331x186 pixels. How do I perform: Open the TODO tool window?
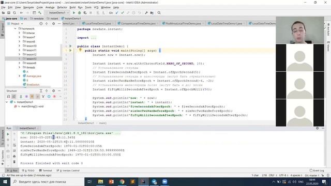coord(28,171)
